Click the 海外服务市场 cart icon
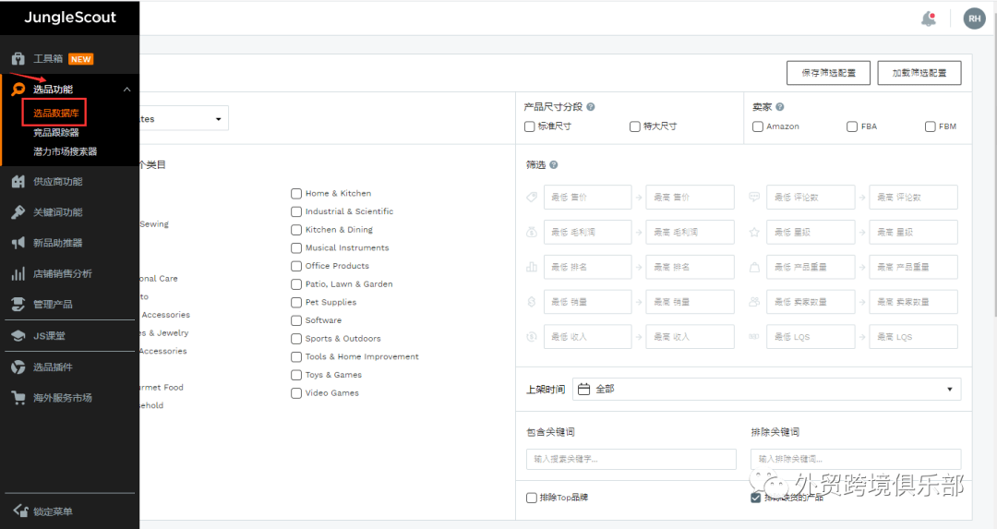997x529 pixels. pos(18,398)
